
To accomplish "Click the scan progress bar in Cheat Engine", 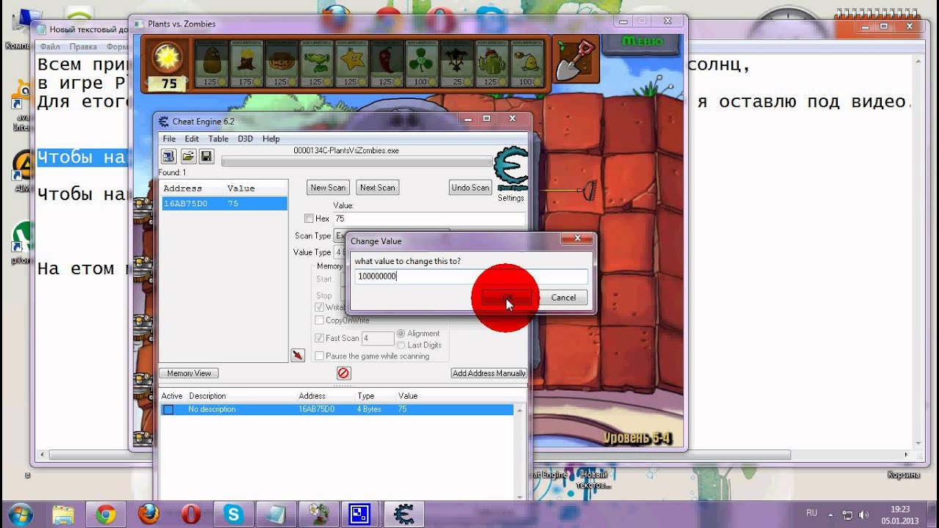I will tap(357, 161).
